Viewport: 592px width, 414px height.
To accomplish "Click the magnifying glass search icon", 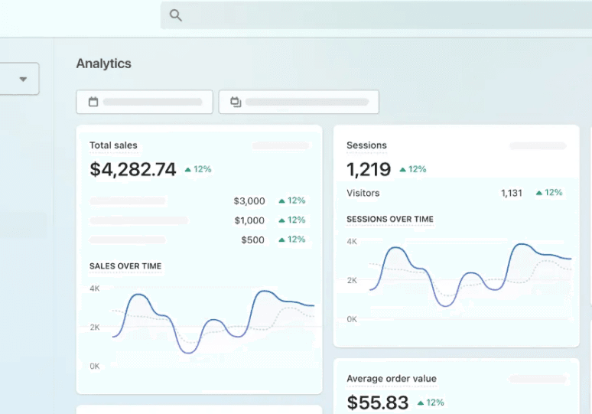I will [x=176, y=15].
